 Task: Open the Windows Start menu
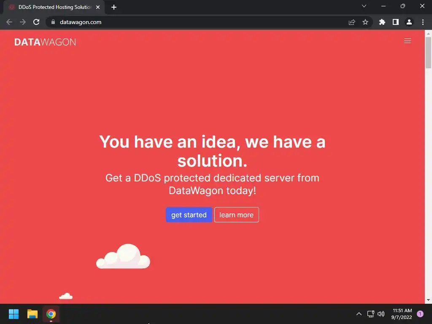pyautogui.click(x=13, y=314)
